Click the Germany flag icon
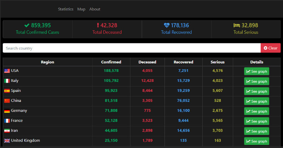This screenshot has width=283, height=148. point(7,111)
